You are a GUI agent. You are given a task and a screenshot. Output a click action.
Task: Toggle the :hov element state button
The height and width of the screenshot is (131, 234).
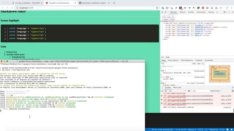(x=194, y=64)
